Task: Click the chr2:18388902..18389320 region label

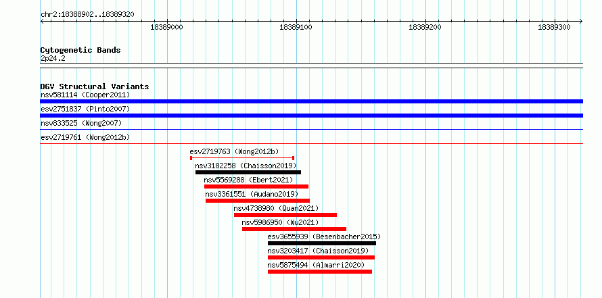Action: pyautogui.click(x=87, y=15)
